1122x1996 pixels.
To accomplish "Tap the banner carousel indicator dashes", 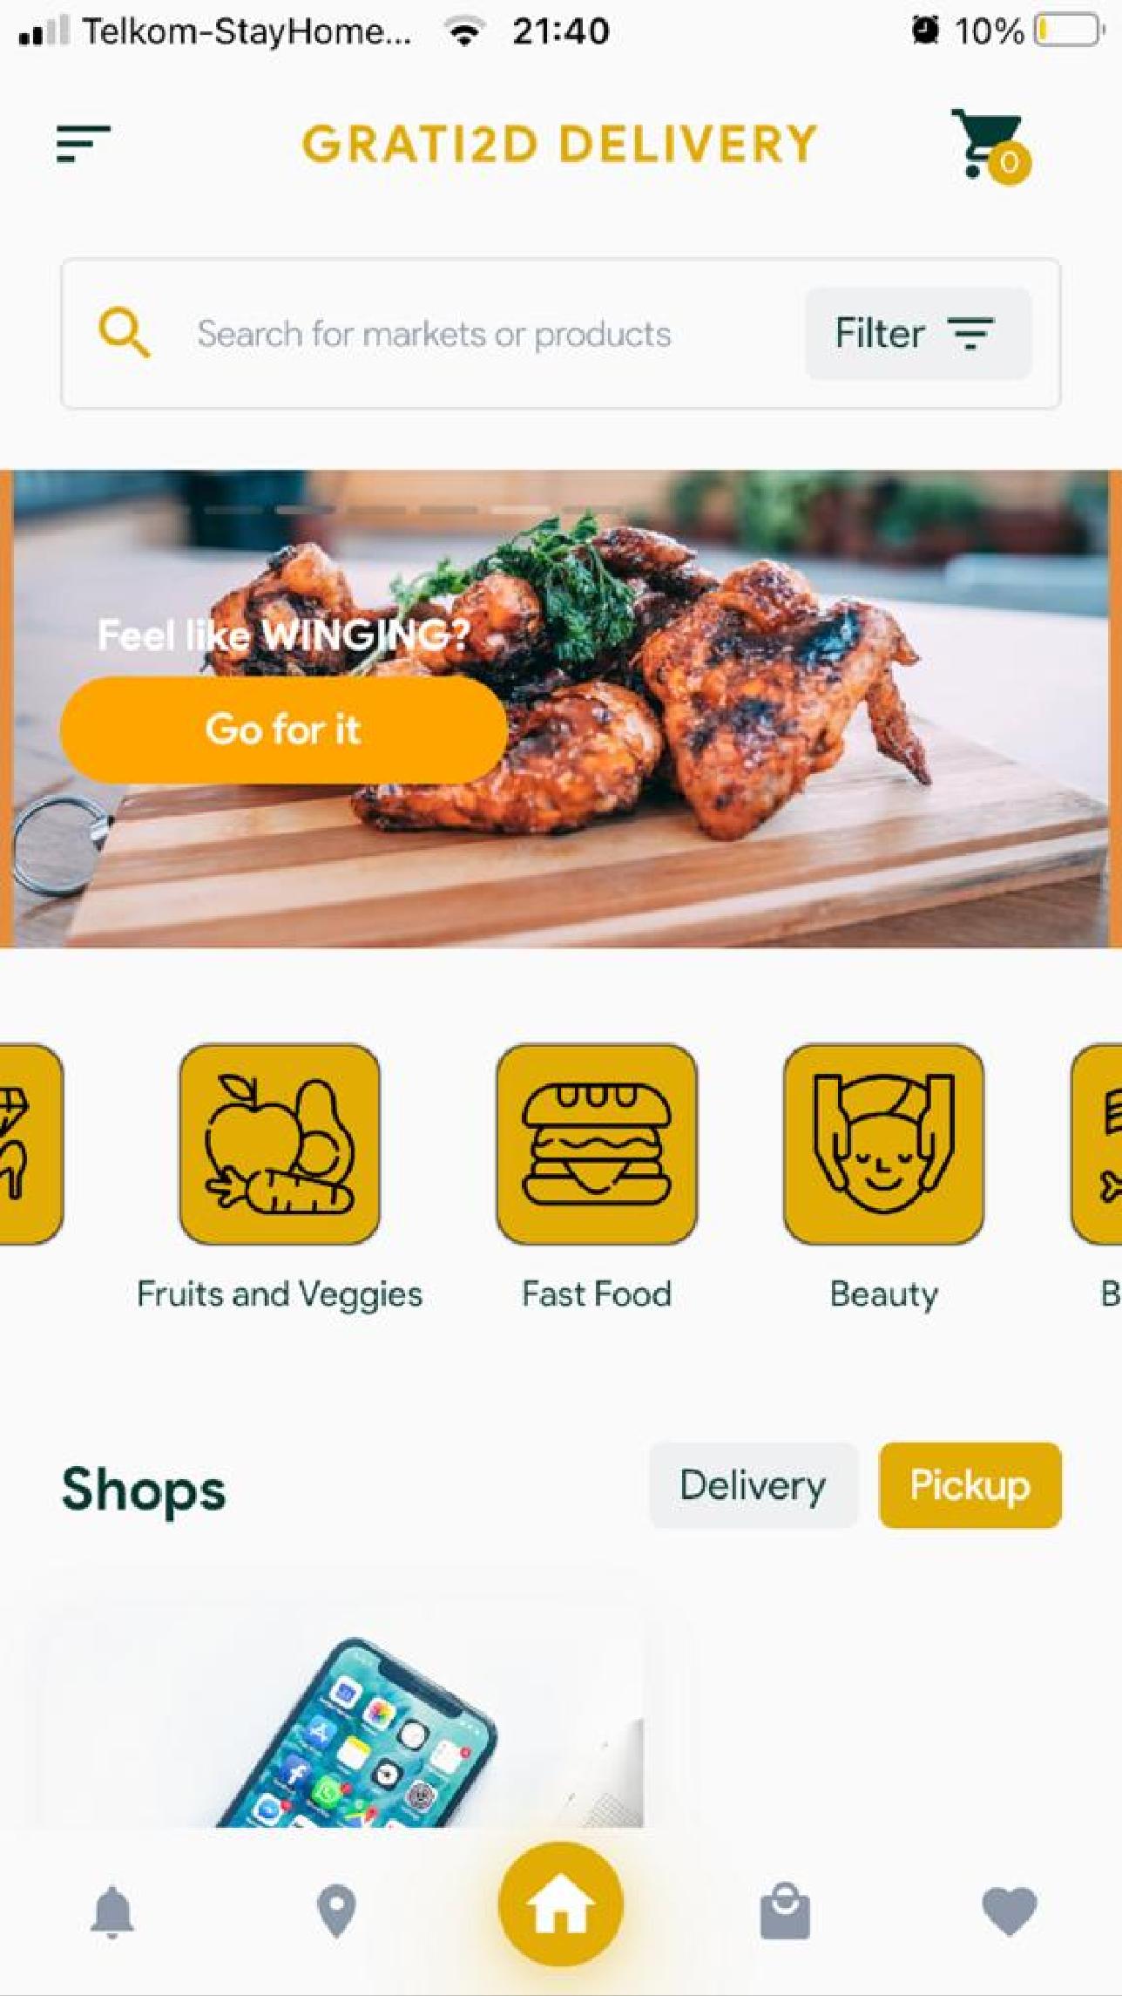I will [412, 509].
